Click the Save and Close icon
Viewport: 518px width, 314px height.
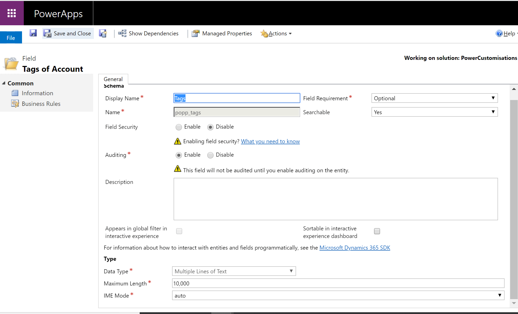(x=47, y=33)
